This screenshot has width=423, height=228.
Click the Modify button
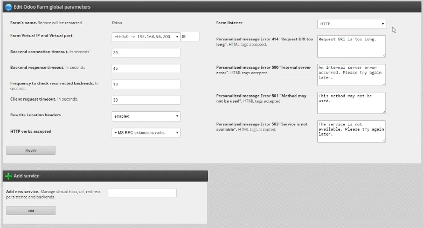(31, 151)
